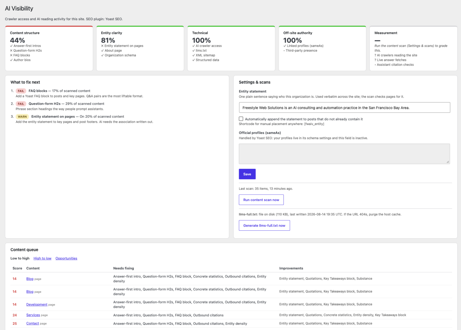Click the Improvements column header

click(291, 268)
